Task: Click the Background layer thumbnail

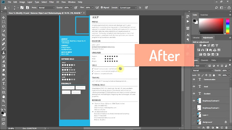Action: (x=199, y=122)
